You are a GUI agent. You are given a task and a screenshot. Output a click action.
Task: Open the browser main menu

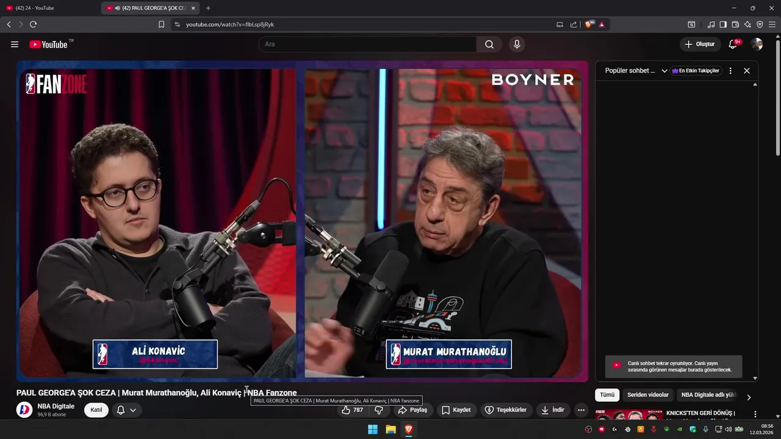pos(772,24)
